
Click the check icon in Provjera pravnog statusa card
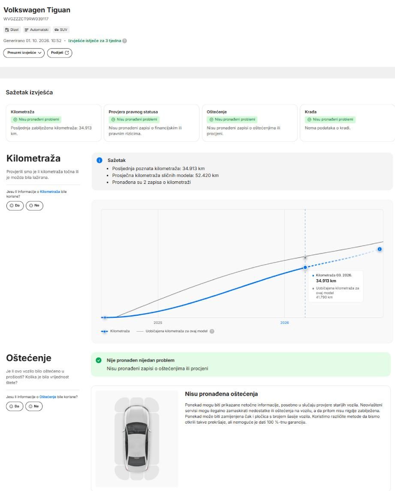tap(113, 119)
